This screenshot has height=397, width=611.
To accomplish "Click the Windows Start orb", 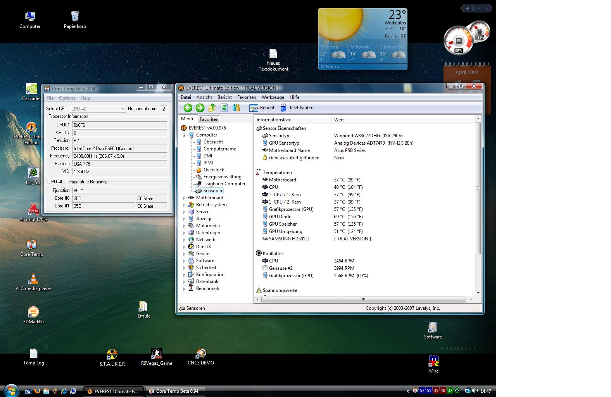I will [11, 390].
